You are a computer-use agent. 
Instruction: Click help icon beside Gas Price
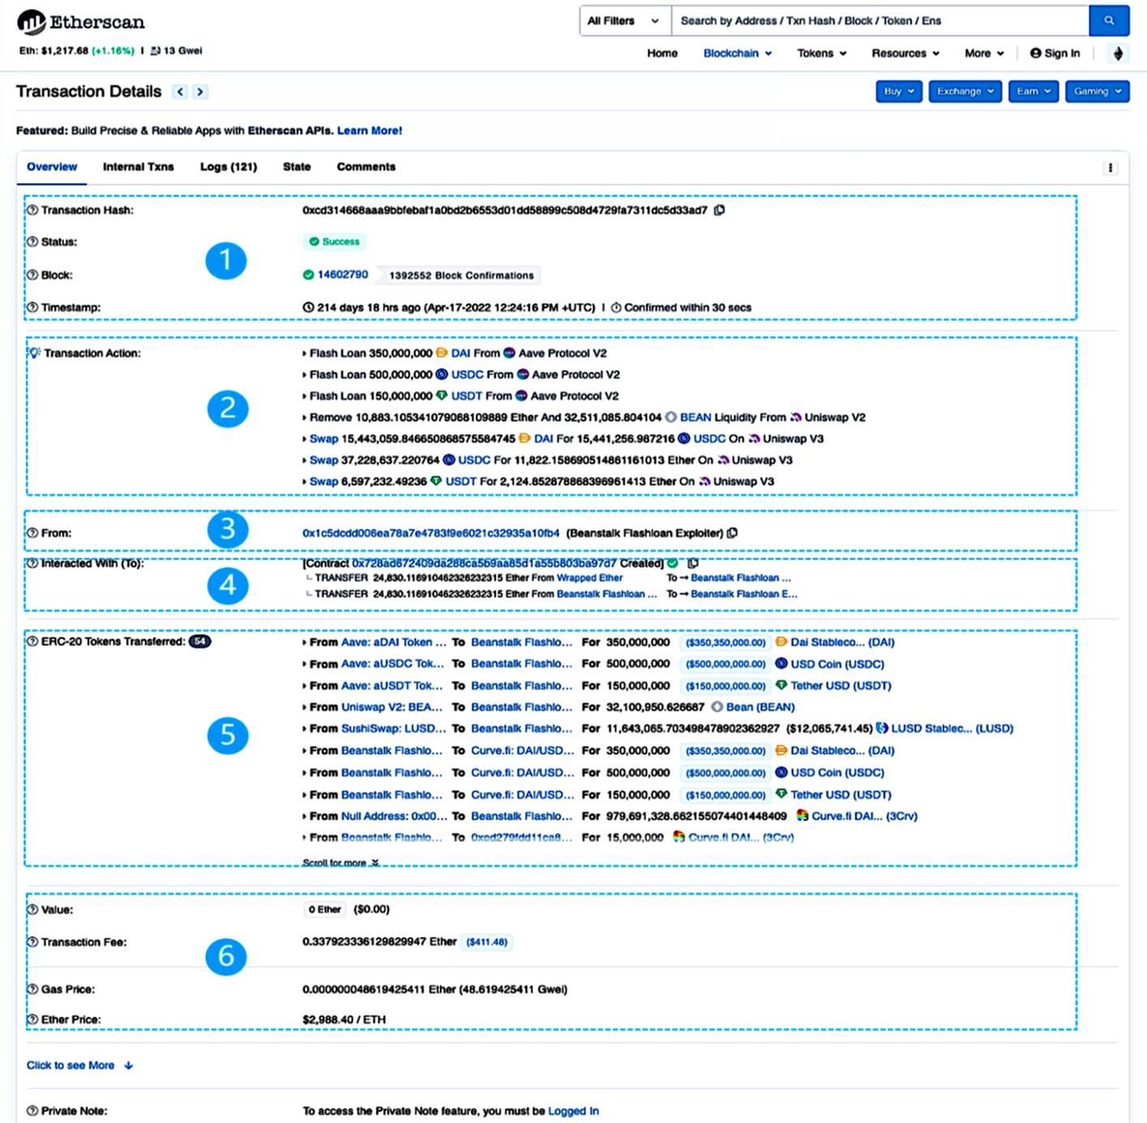tap(32, 989)
